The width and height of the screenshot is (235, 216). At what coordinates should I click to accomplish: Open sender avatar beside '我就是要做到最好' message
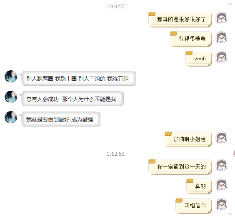11,117
